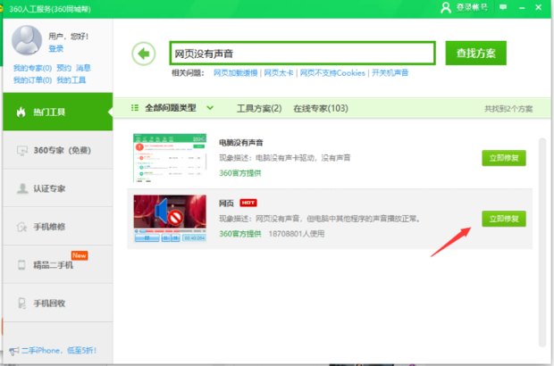Click the phone icon beside 精品二手机
The image size is (554, 366).
click(21, 265)
